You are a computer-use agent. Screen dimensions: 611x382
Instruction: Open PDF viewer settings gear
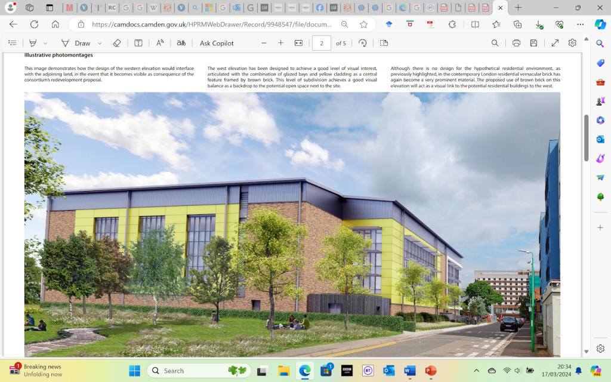(572, 43)
